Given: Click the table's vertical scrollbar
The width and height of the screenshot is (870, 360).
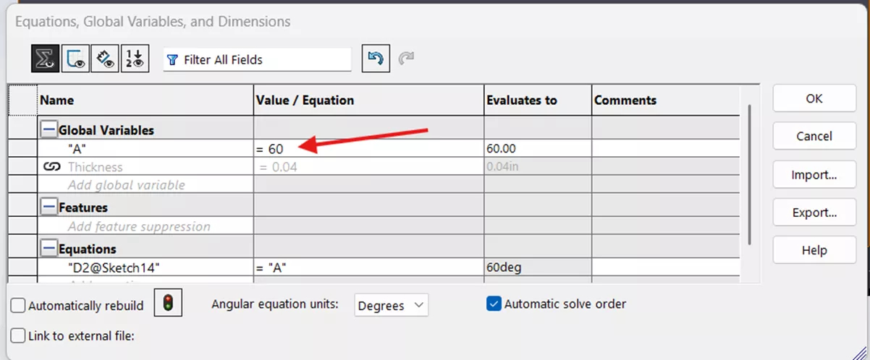Looking at the screenshot, I should click(x=750, y=173).
